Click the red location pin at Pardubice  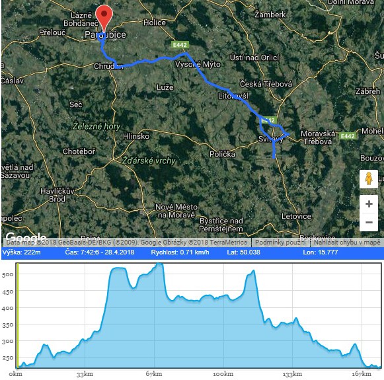click(x=104, y=18)
